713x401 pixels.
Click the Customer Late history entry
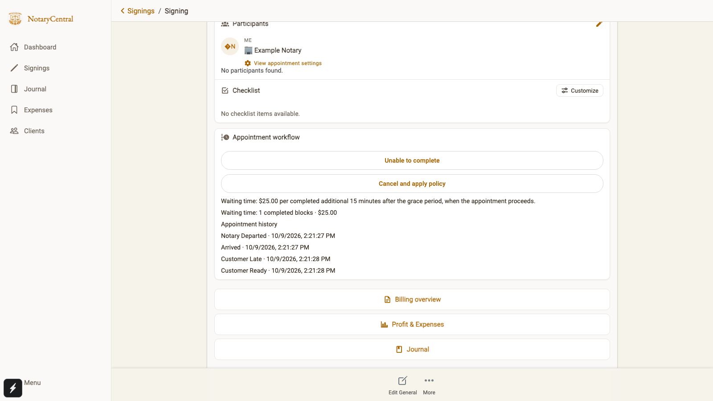point(276,259)
